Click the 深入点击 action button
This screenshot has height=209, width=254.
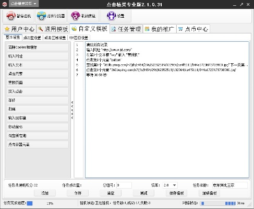[38, 91]
